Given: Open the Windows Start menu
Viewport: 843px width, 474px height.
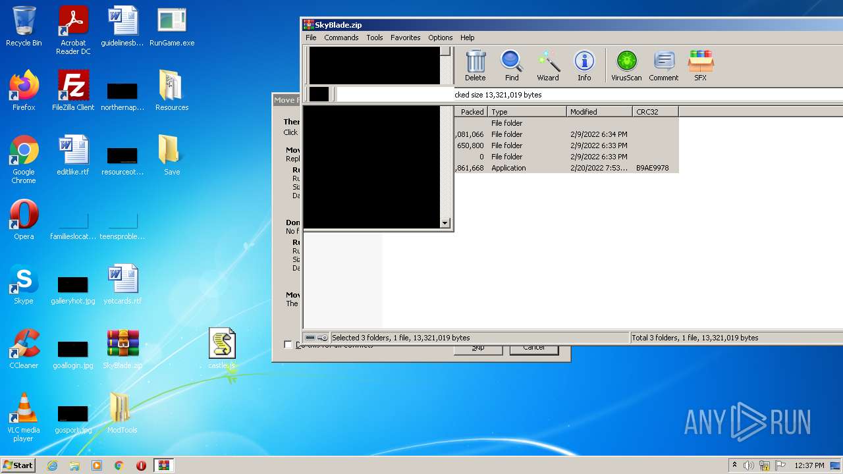Looking at the screenshot, I should click(18, 465).
